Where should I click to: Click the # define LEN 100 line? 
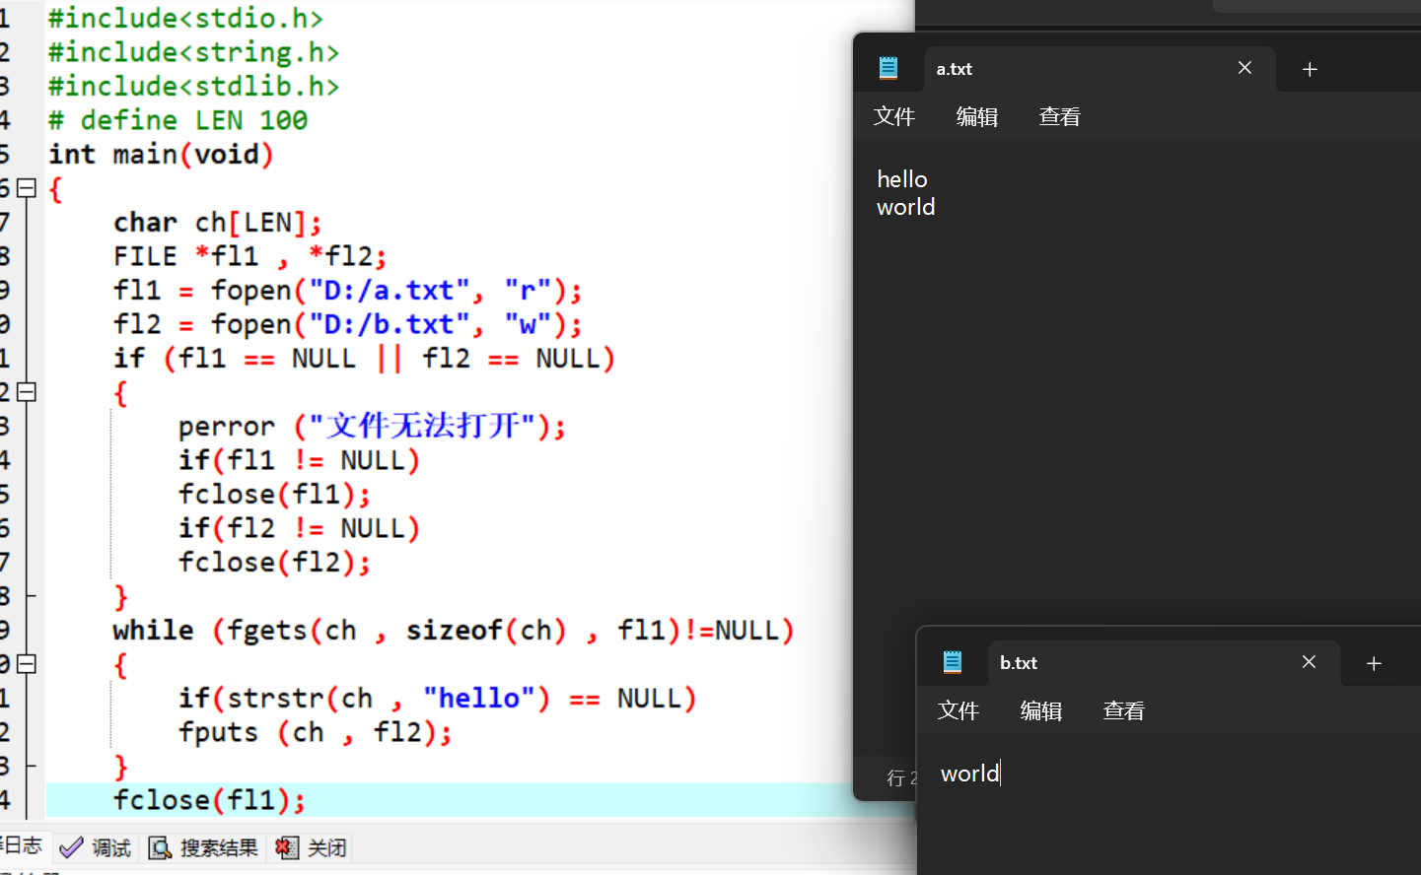[x=178, y=120]
